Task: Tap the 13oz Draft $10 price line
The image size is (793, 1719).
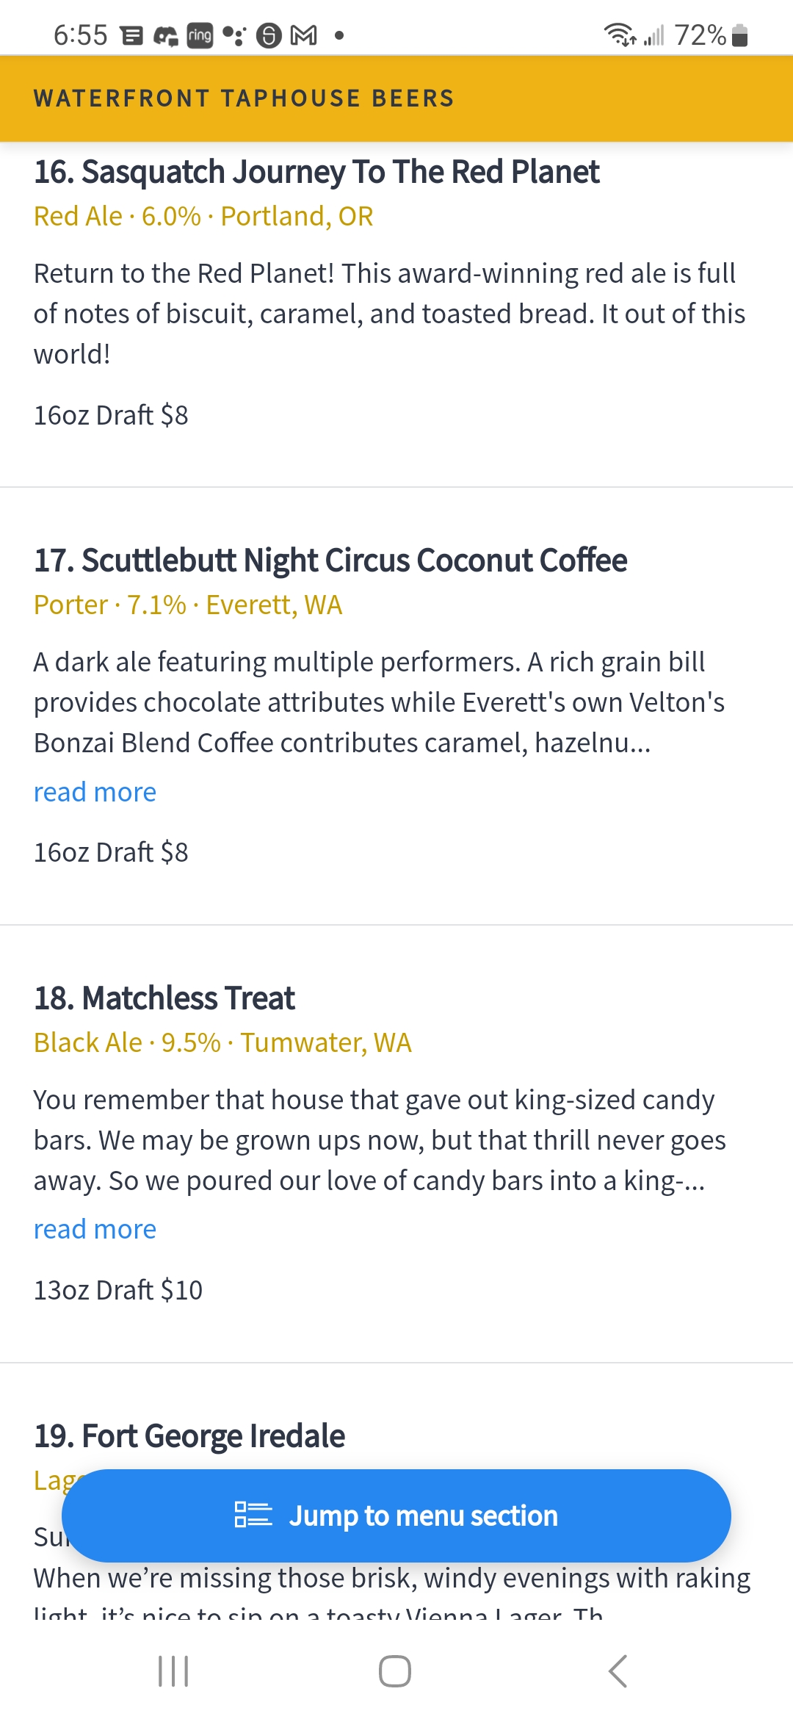Action: coord(118,1290)
